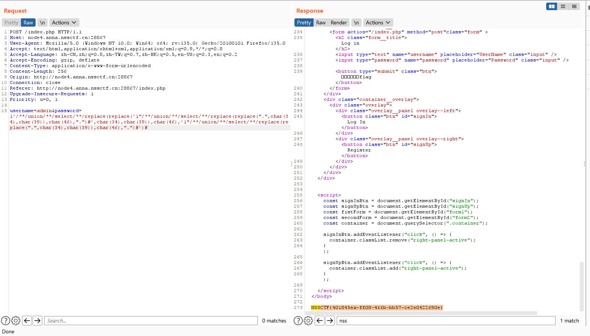This screenshot has height=336, width=590.
Task: Click the Origin header line
Action: coord(71,77)
